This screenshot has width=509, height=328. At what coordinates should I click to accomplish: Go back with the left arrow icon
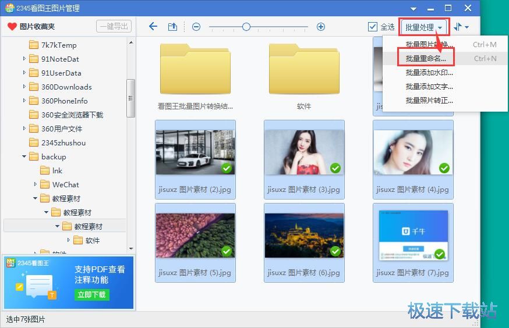tap(153, 27)
